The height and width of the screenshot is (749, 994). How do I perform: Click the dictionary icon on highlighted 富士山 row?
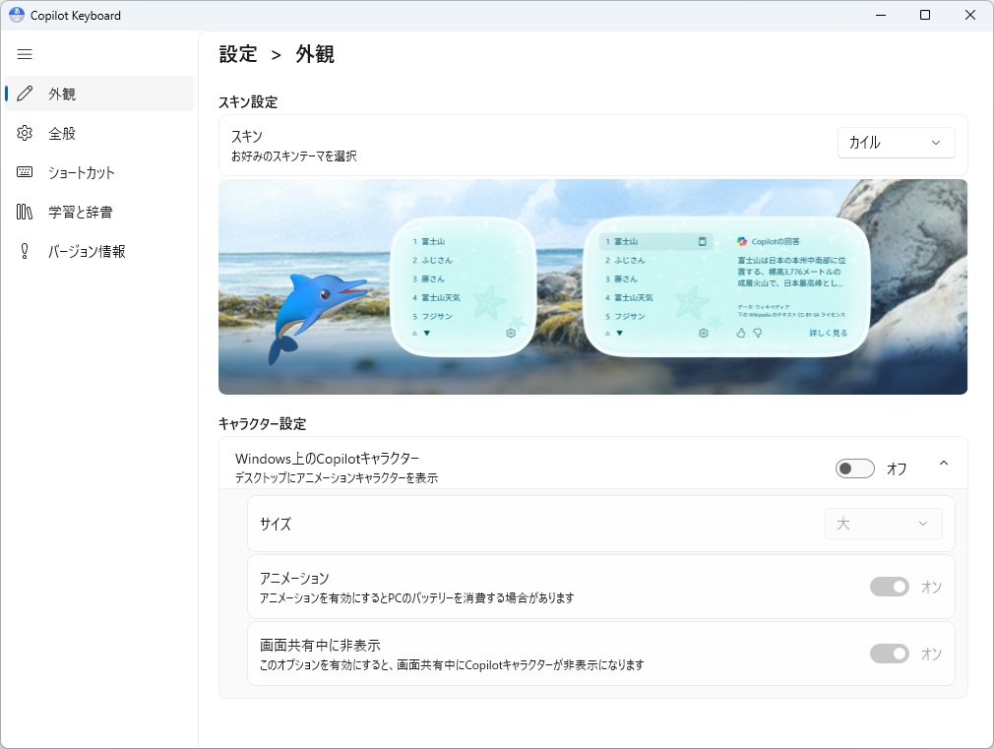[x=702, y=241]
